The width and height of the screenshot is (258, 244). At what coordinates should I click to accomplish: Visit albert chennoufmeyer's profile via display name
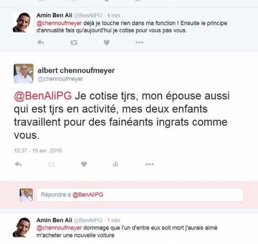click(76, 70)
